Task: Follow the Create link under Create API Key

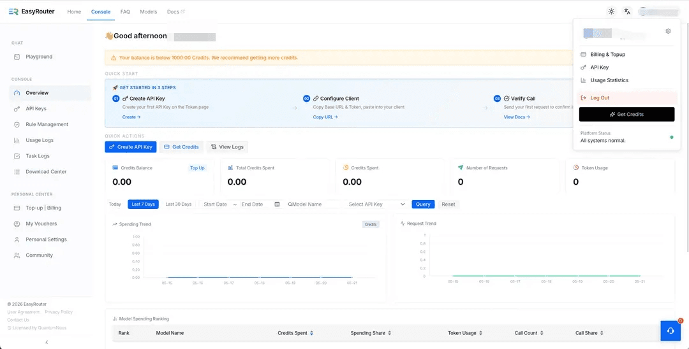Action: 131,117
